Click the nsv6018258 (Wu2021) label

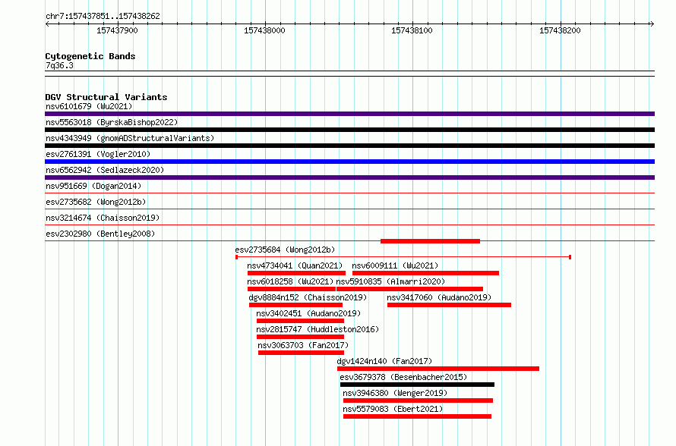[x=290, y=281]
